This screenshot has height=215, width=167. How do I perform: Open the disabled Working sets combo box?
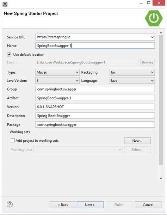coord(78,149)
